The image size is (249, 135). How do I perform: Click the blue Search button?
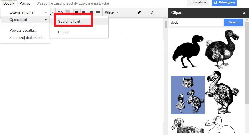click(233, 22)
